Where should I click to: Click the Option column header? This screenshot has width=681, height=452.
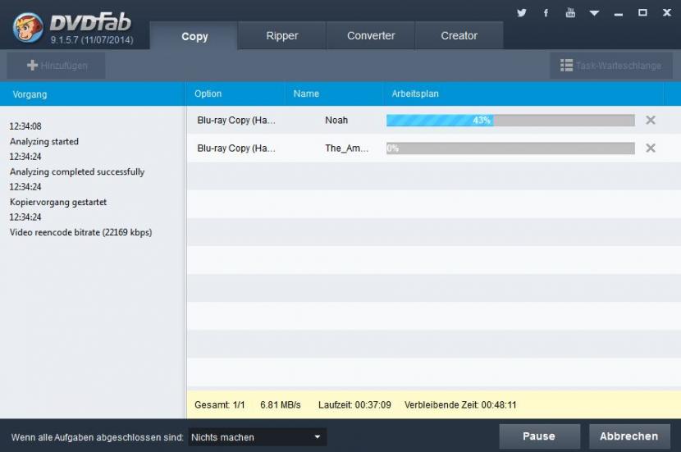(x=235, y=94)
